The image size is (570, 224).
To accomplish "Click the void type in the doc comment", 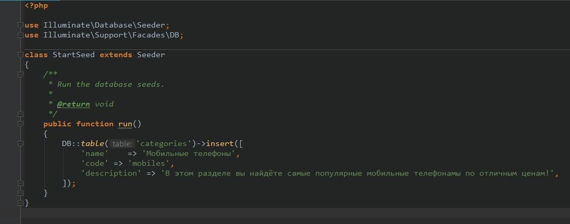I will (x=104, y=104).
